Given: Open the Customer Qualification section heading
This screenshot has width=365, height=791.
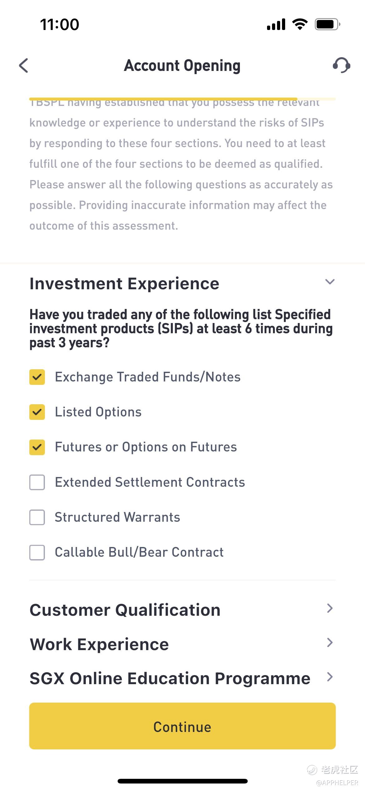Looking at the screenshot, I should (125, 610).
